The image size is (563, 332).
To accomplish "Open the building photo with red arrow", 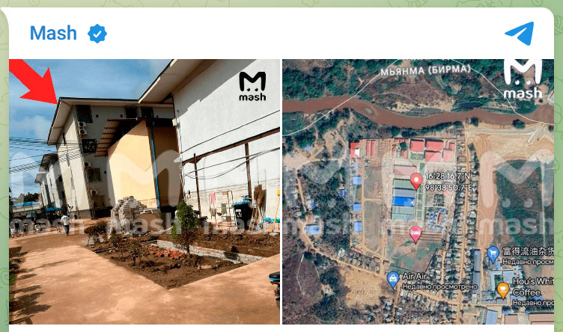I will tap(144, 191).
